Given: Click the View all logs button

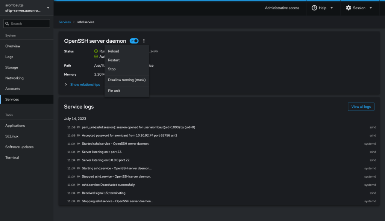Looking at the screenshot, I should 361,107.
